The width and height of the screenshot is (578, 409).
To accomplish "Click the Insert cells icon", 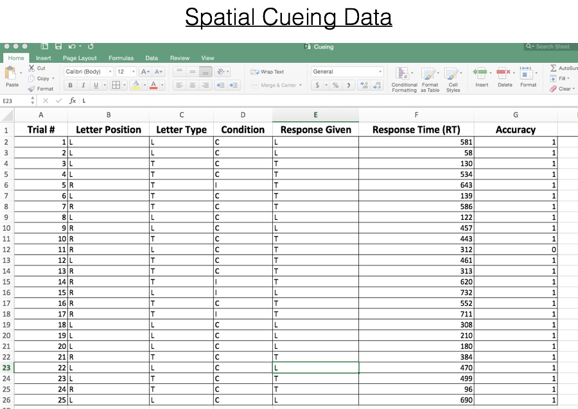I will (480, 72).
